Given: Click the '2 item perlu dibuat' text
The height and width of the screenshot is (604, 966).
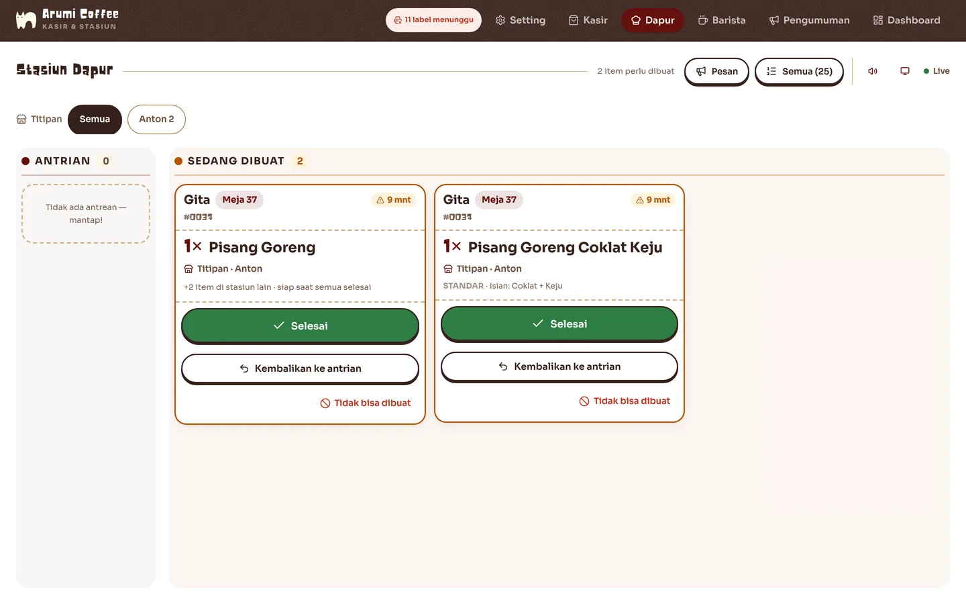Looking at the screenshot, I should (x=636, y=71).
